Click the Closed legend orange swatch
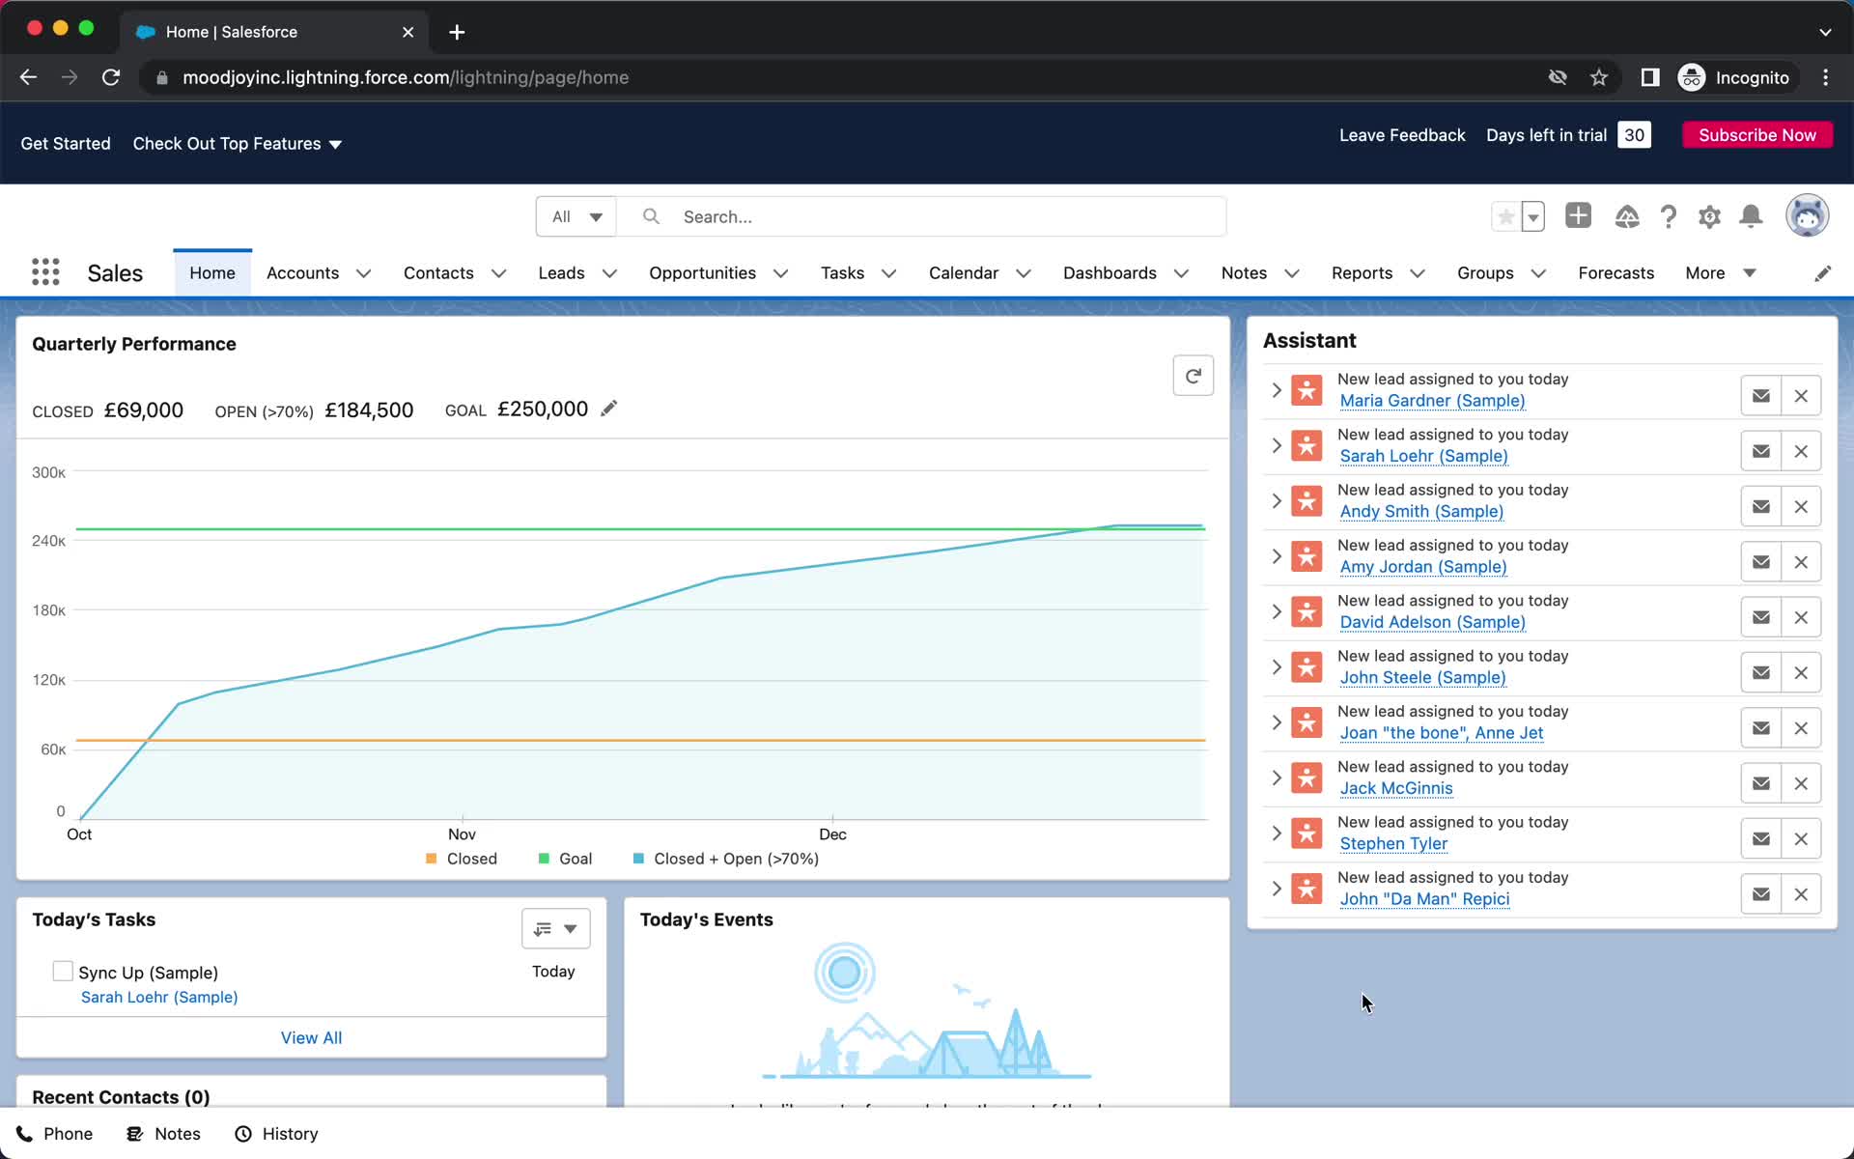 coord(432,859)
